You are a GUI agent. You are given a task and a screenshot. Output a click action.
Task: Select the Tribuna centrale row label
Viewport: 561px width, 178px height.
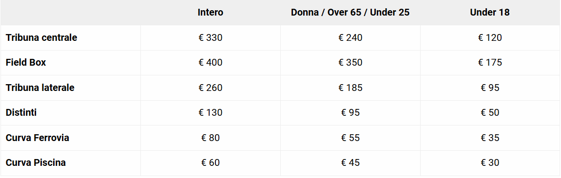point(41,37)
